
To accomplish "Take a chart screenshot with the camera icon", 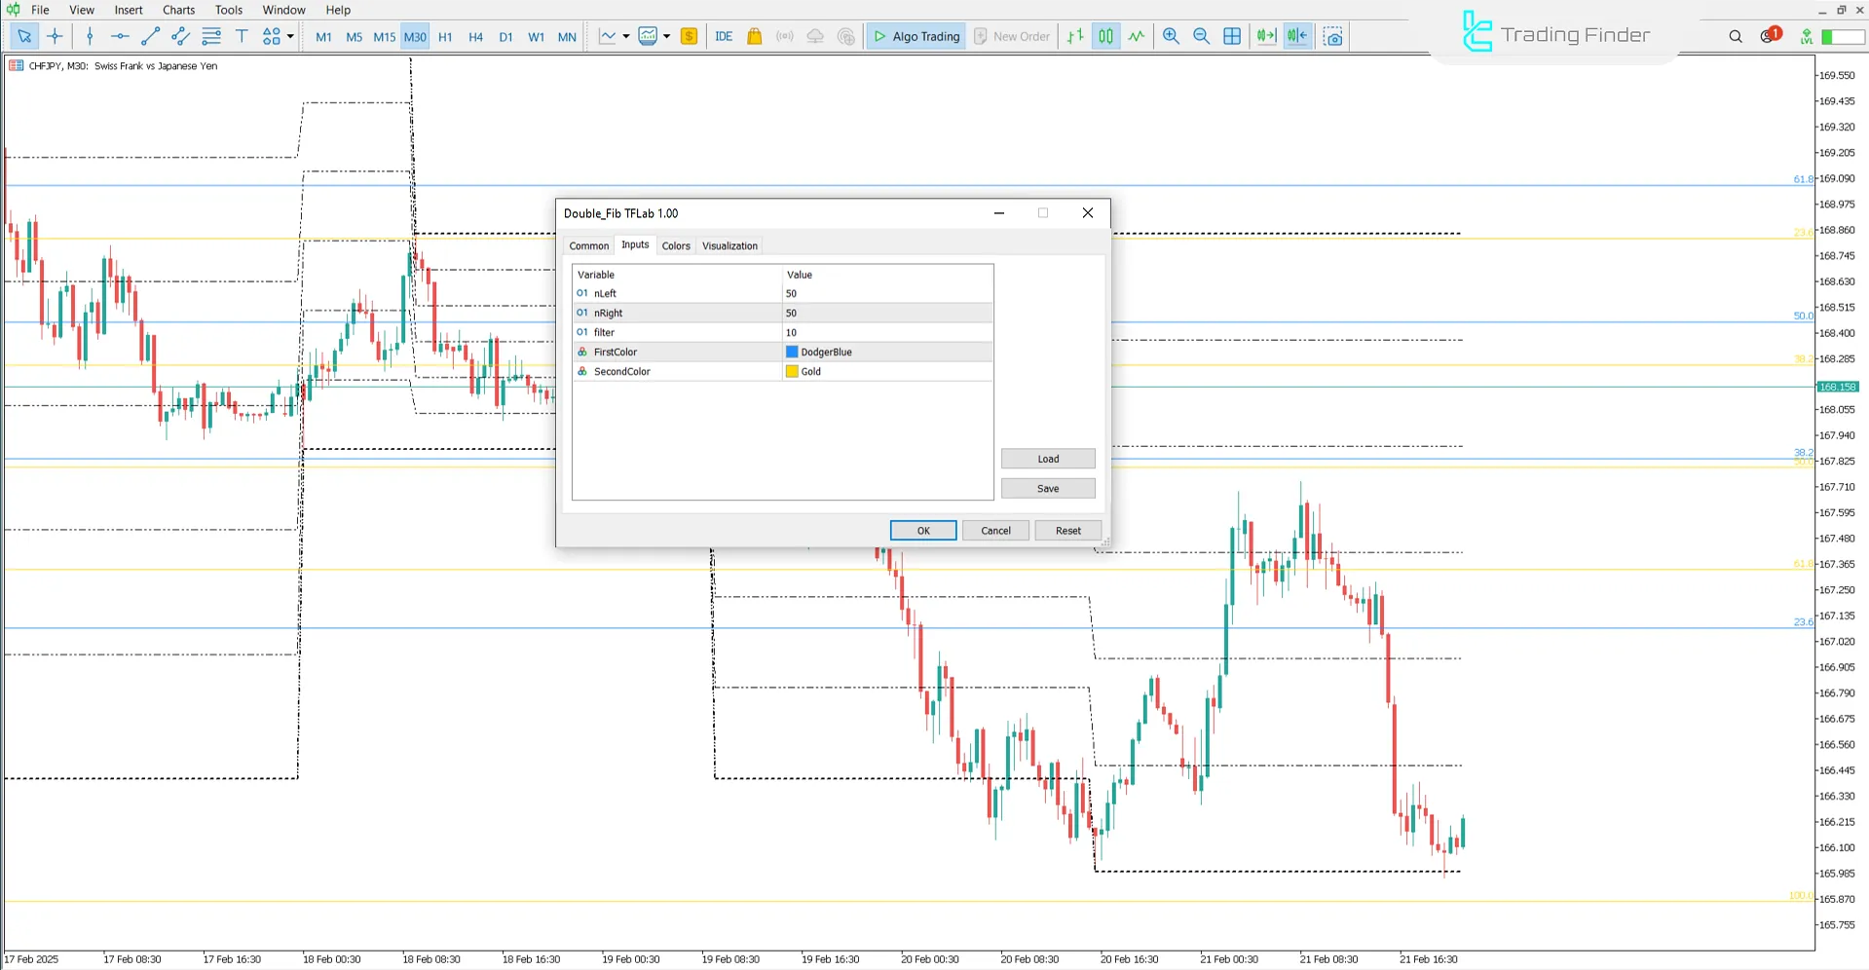I will (x=1332, y=36).
